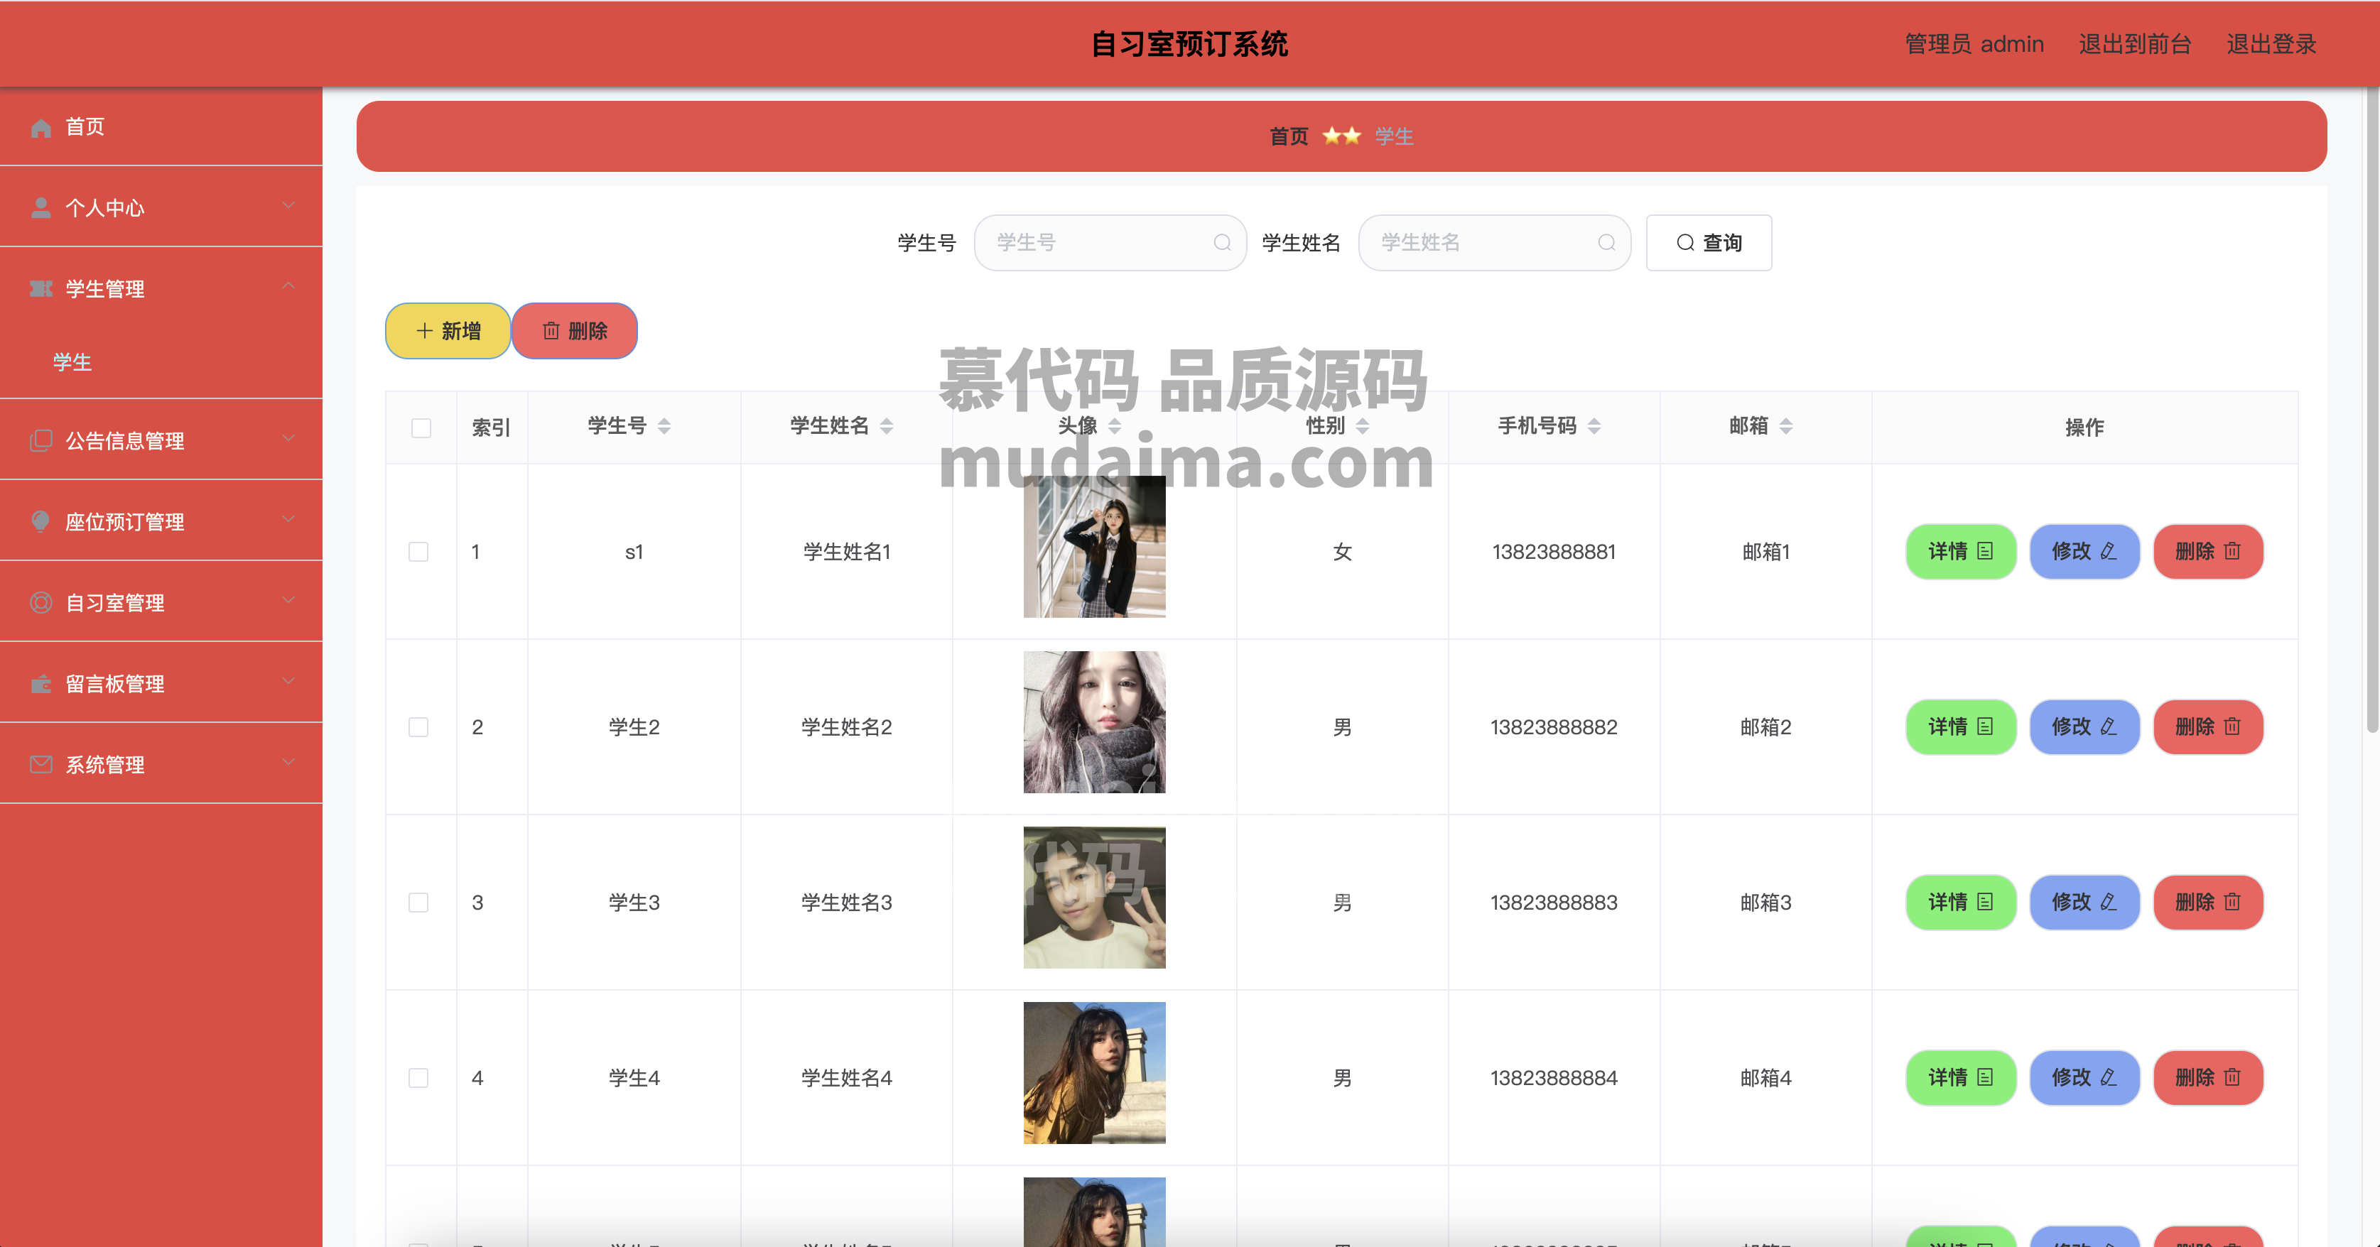This screenshot has width=2380, height=1247.
Task: Check the row checkbox for 学生姓名4
Action: tap(418, 1079)
